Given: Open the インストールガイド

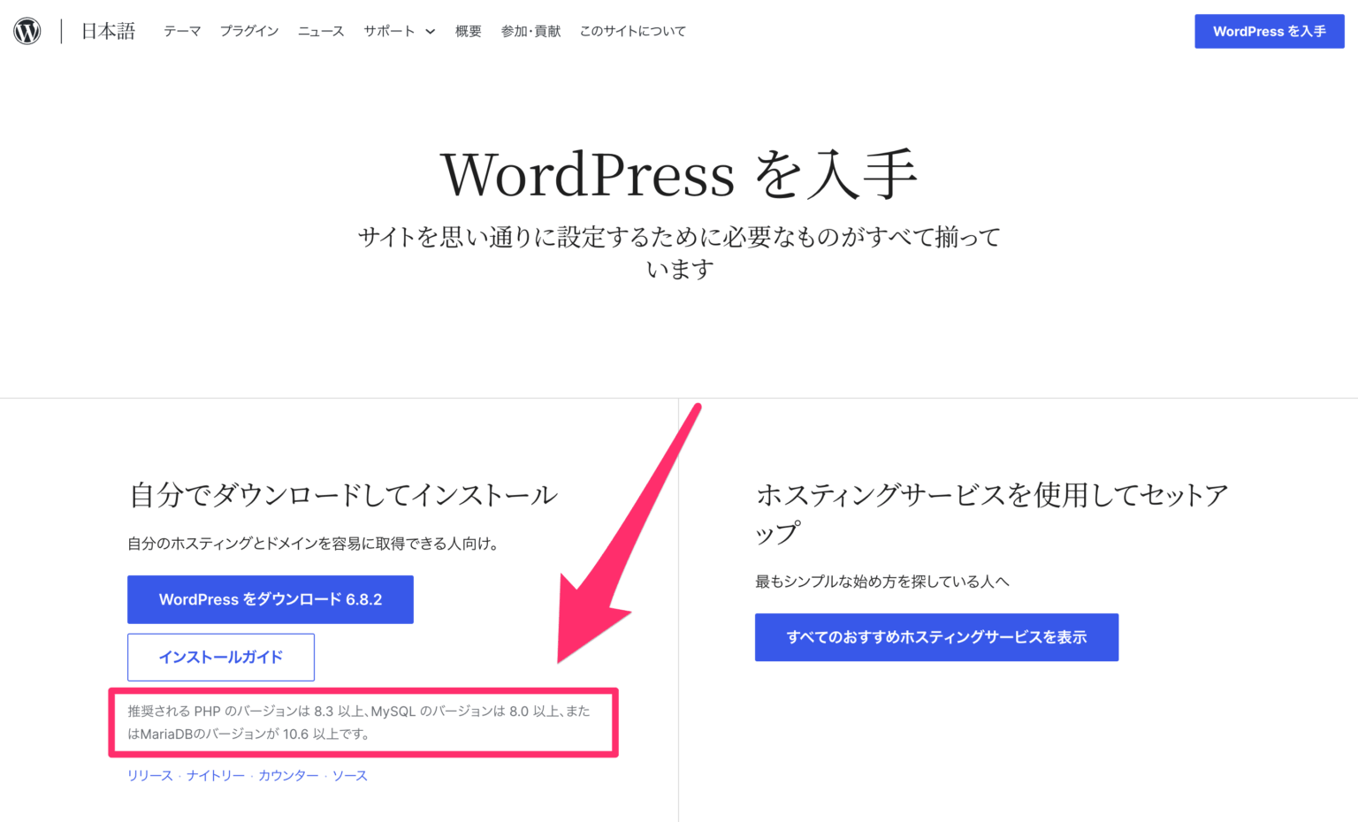Looking at the screenshot, I should [x=221, y=657].
